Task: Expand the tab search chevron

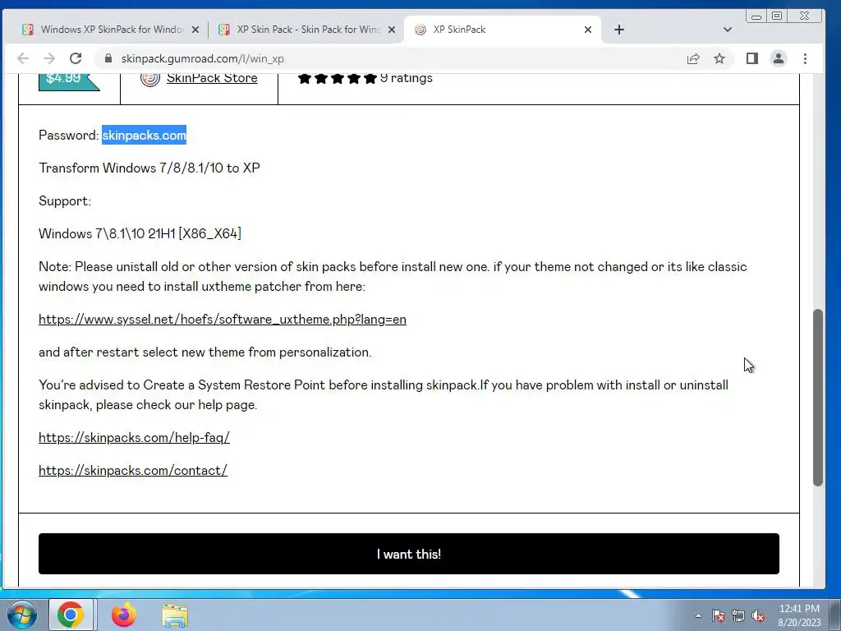Action: click(x=728, y=30)
